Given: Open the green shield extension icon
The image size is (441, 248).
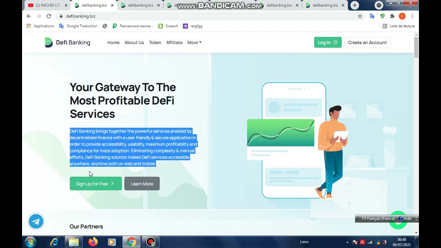Looking at the screenshot, I should pyautogui.click(x=382, y=16).
